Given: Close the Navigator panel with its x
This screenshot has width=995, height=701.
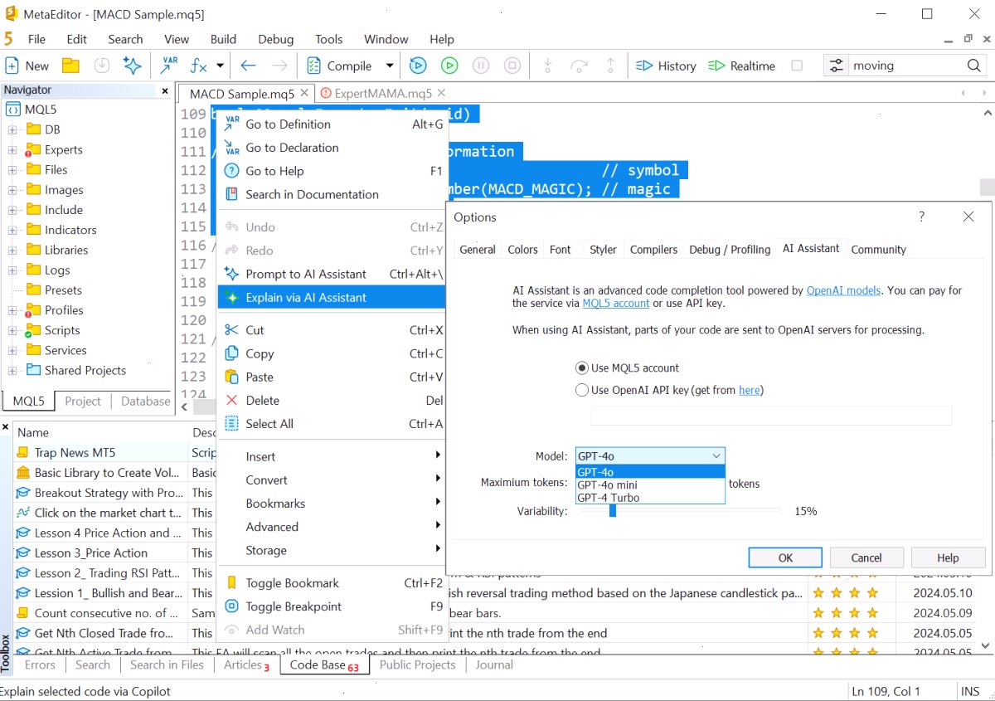Looking at the screenshot, I should (x=165, y=90).
